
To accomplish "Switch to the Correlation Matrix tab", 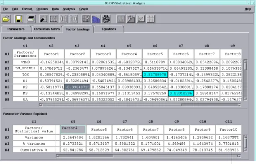I will (x=47, y=29).
